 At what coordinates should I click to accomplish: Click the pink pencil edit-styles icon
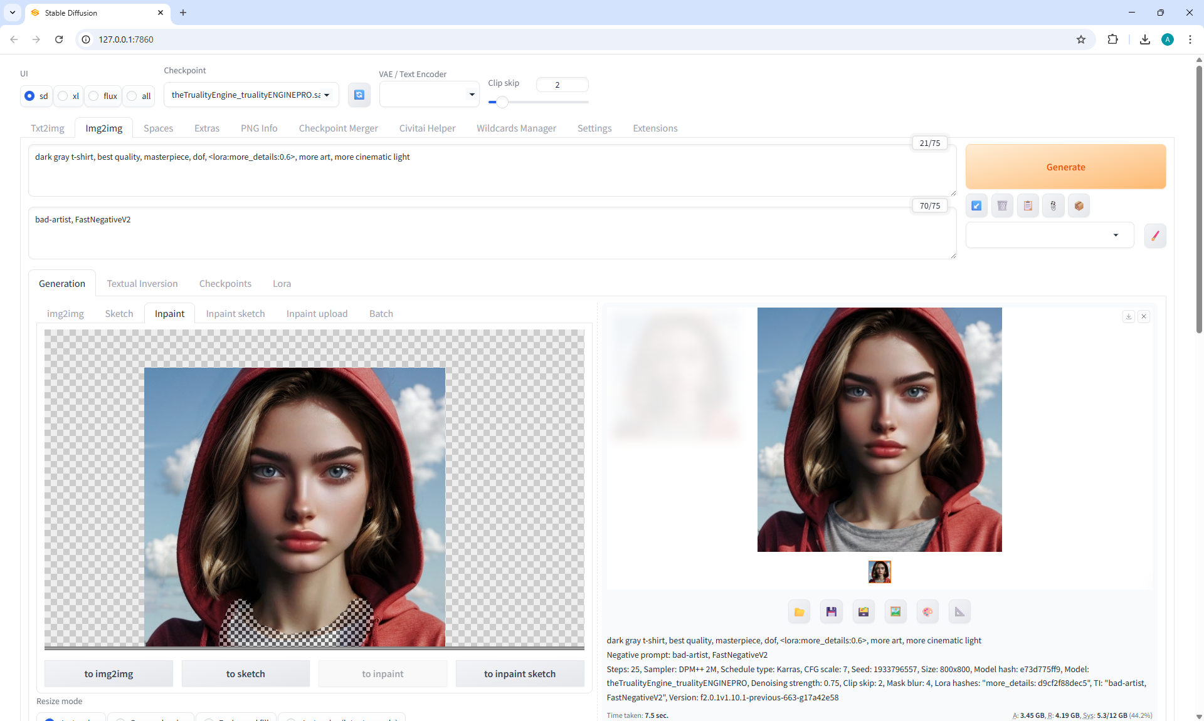click(x=1154, y=236)
